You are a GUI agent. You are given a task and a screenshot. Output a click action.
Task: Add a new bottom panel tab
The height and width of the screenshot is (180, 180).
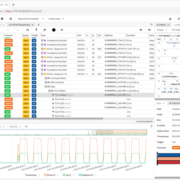(26, 126)
